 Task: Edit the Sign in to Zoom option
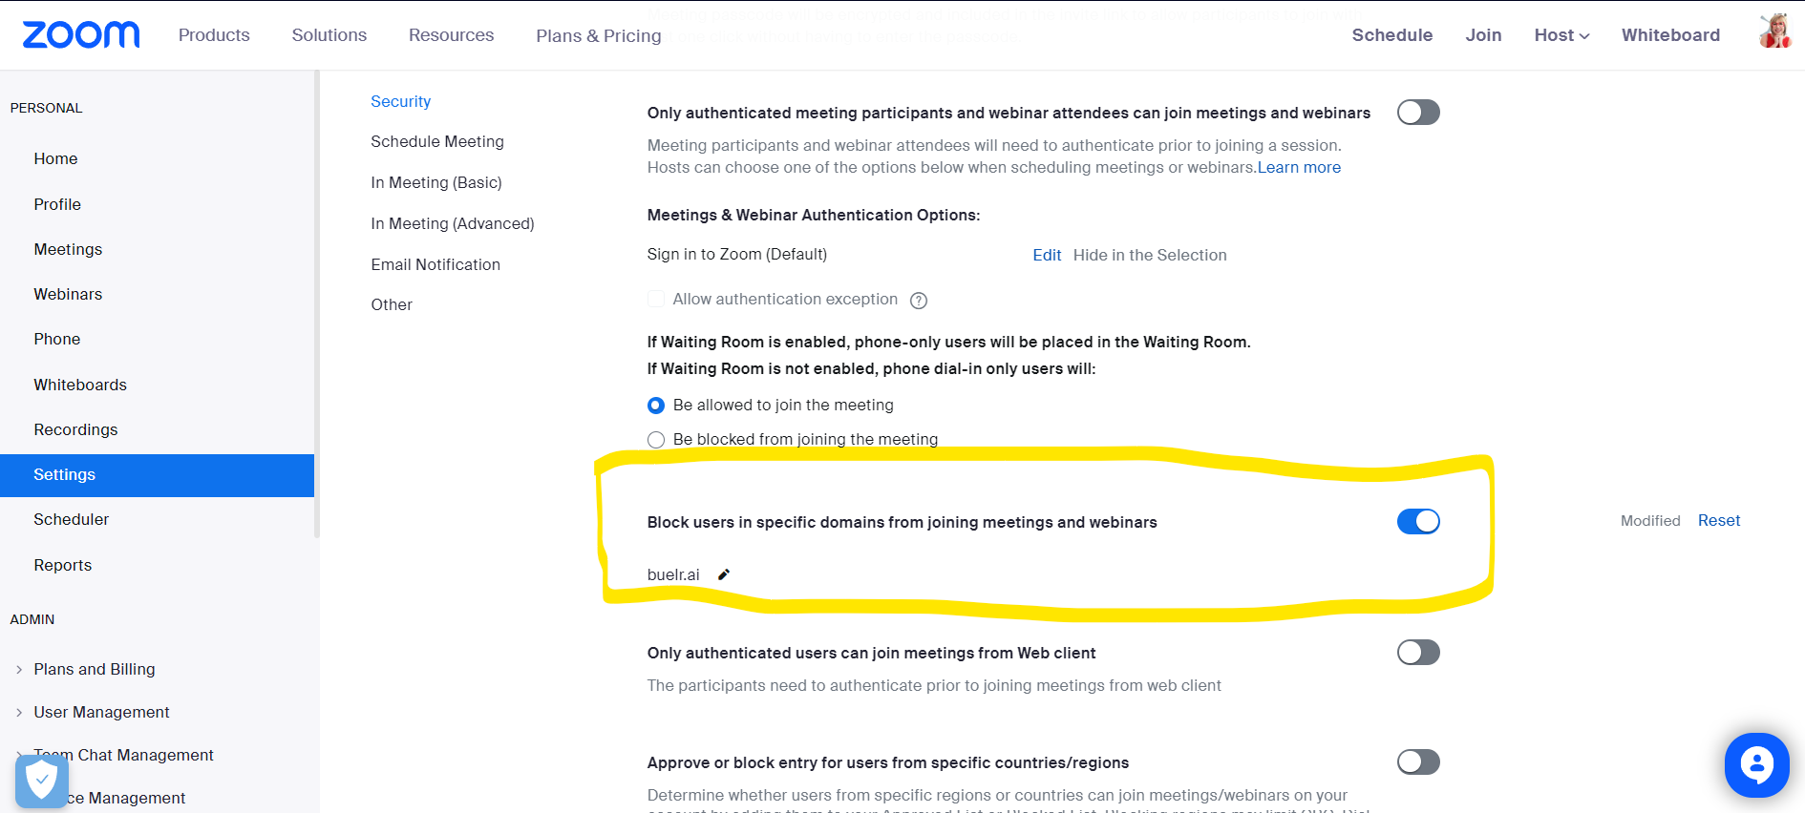pos(1046,255)
